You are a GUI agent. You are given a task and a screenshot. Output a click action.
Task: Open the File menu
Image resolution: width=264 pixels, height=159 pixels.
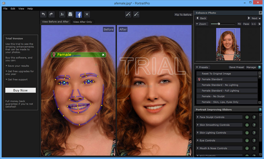point(5,9)
